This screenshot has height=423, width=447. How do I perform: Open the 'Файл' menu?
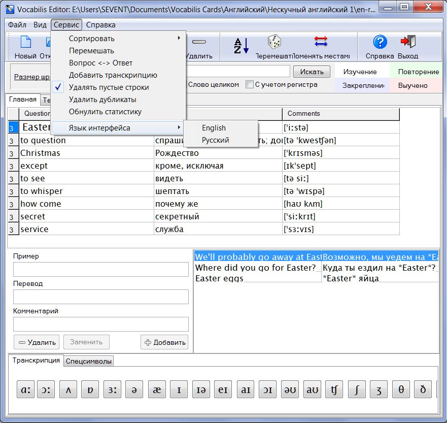[17, 25]
